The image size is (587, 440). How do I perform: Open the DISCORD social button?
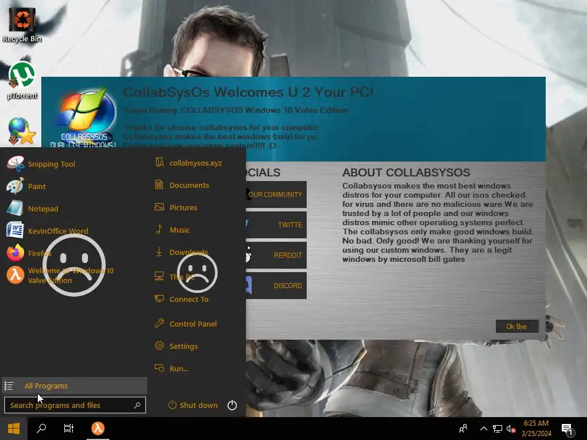[x=276, y=285]
